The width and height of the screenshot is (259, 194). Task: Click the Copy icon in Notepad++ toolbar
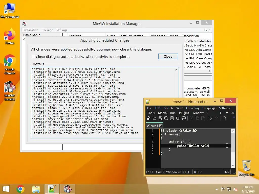[197, 118]
